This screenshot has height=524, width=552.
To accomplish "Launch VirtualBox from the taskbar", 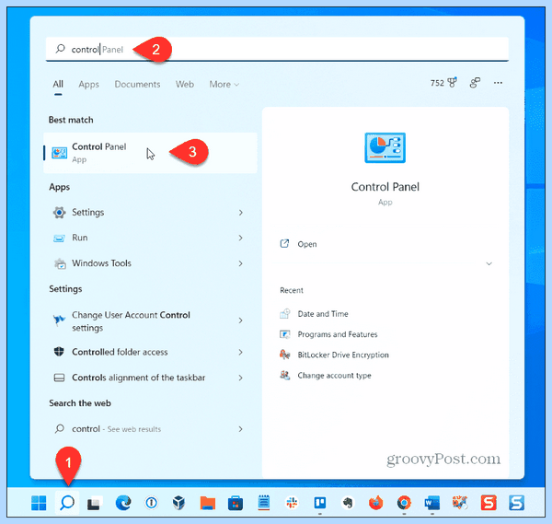I will tap(179, 503).
